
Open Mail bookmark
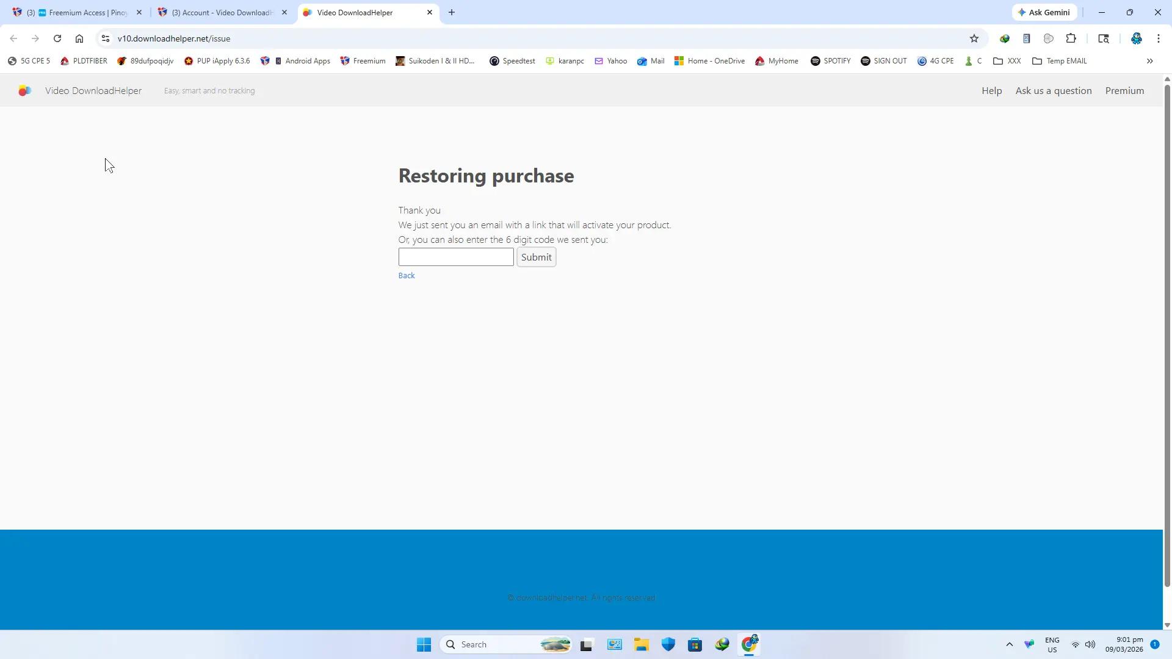[x=651, y=61]
